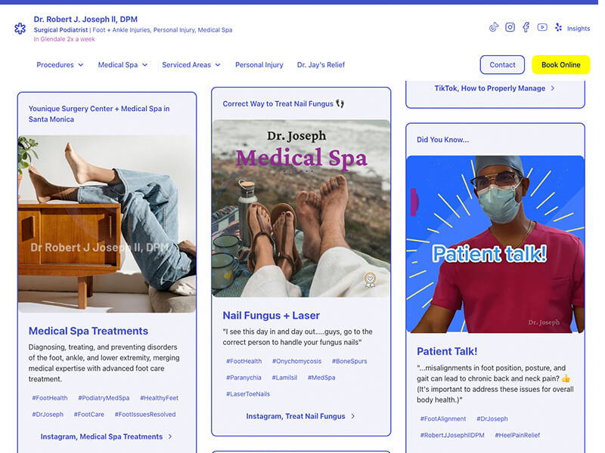Viewport: 605px width, 453px height.
Task: Open the Yelp reviews icon
Action: [x=558, y=27]
